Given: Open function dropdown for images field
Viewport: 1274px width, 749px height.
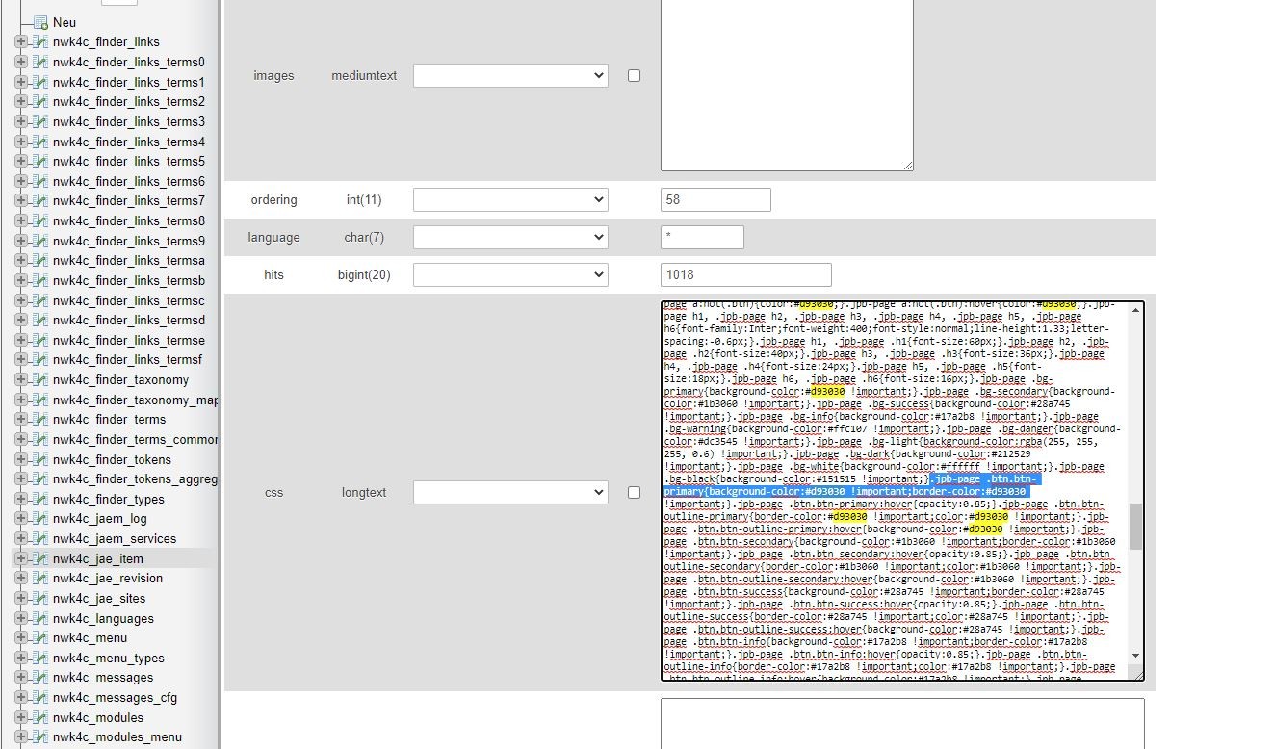Looking at the screenshot, I should [510, 75].
